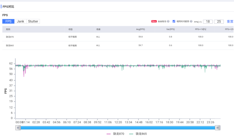Click the help icon beside the New badge label

(168, 21)
